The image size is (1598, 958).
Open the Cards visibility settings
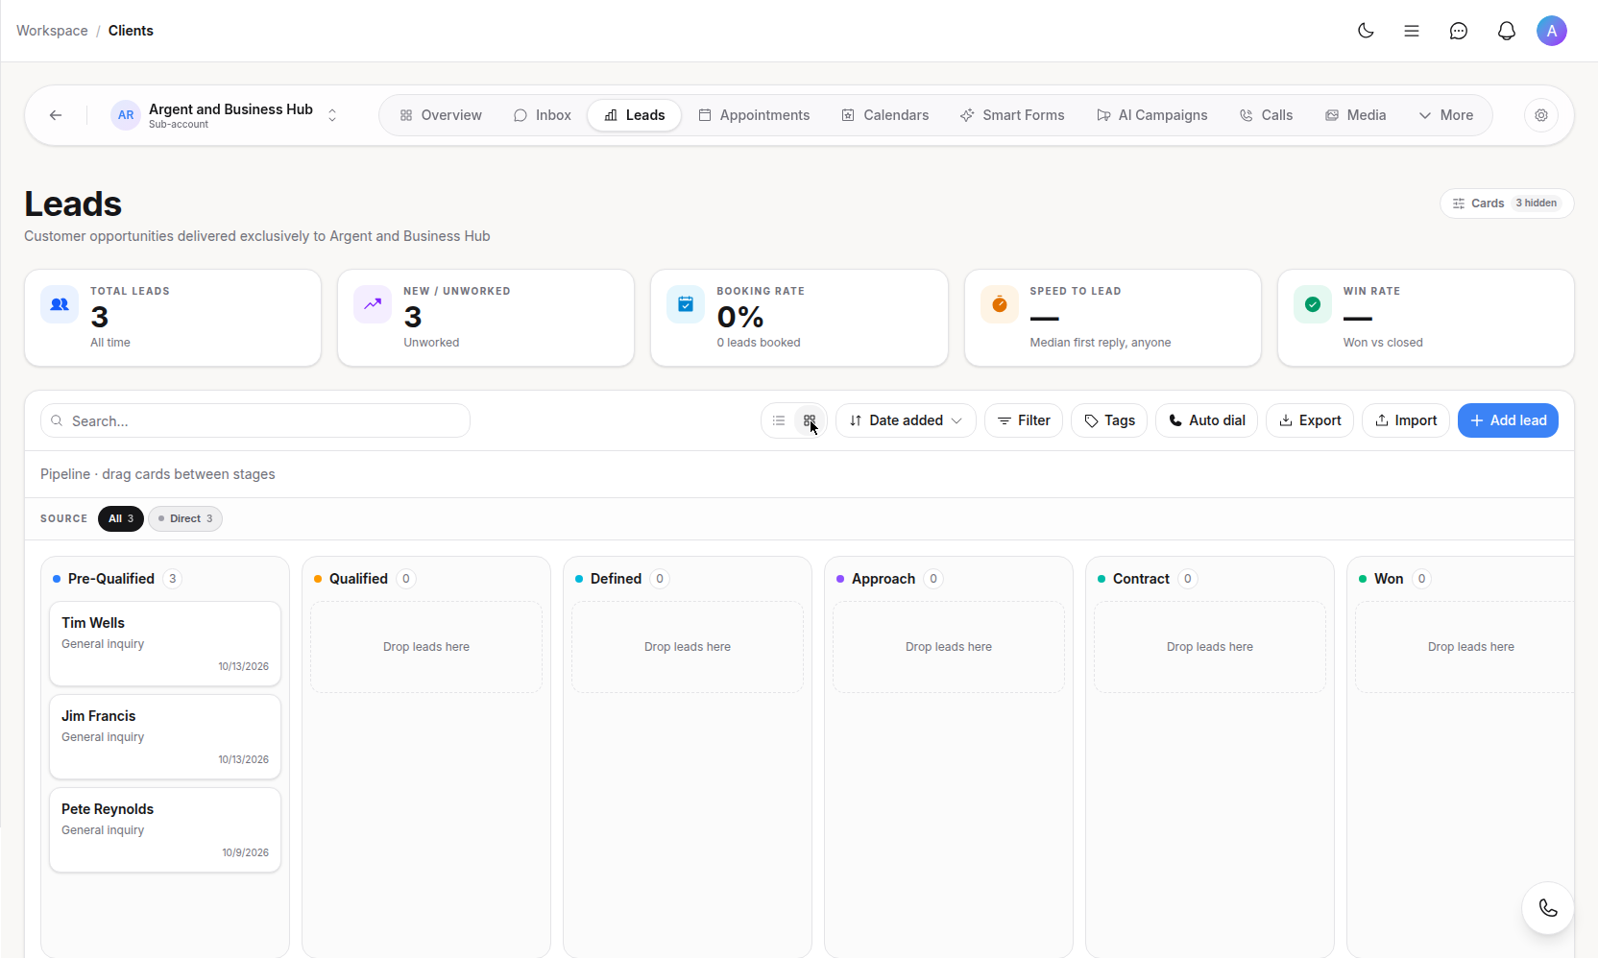click(1507, 204)
